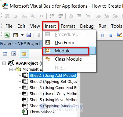Click the Break pause icon
This screenshot has width=123, height=117.
(x=103, y=35)
